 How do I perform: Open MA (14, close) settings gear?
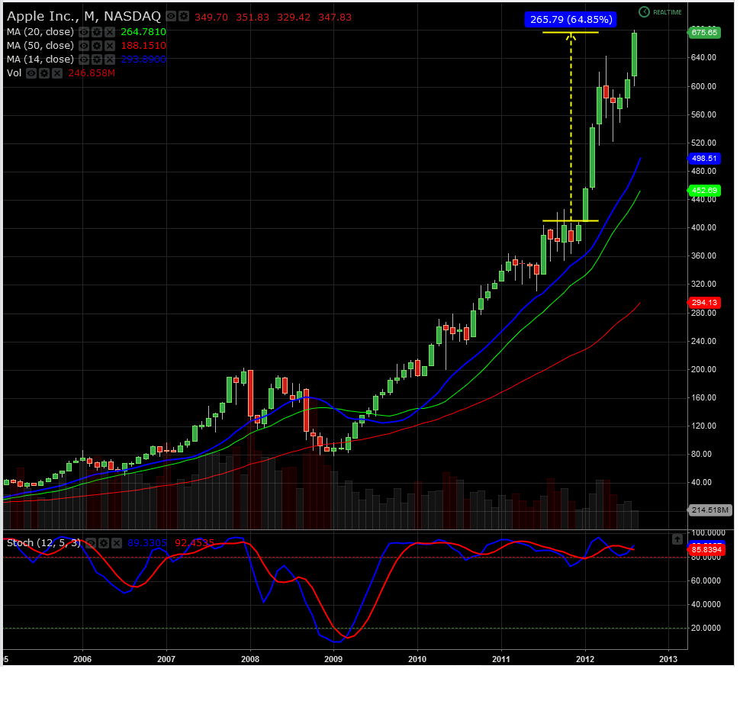[97, 59]
